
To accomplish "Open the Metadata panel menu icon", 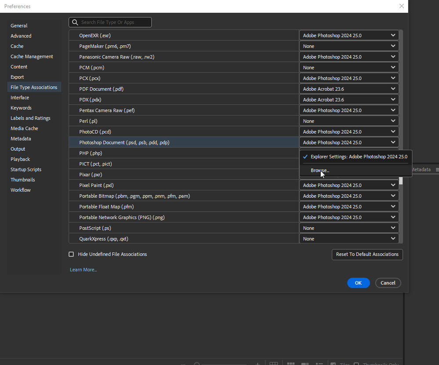I will pyautogui.click(x=437, y=169).
